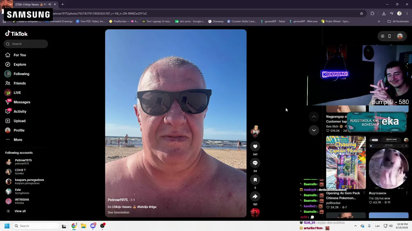This screenshot has height=231, width=412.
Task: Open the comments on the post
Action: 255,163
